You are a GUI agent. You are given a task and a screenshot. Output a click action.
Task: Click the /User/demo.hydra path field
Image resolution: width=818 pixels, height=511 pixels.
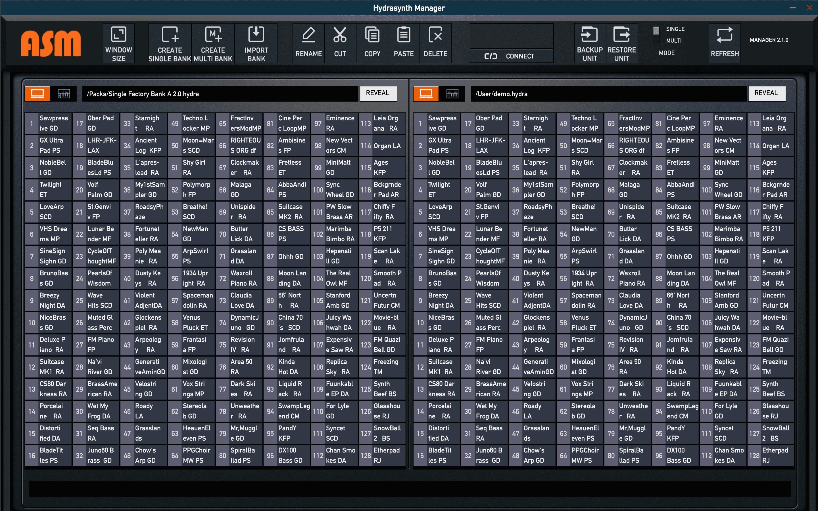[x=608, y=94]
